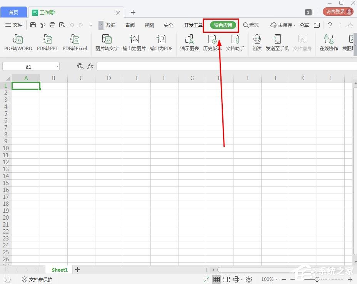Select the 图片转文字 OCR tool
Screen dimensions: 357x284
(107, 42)
